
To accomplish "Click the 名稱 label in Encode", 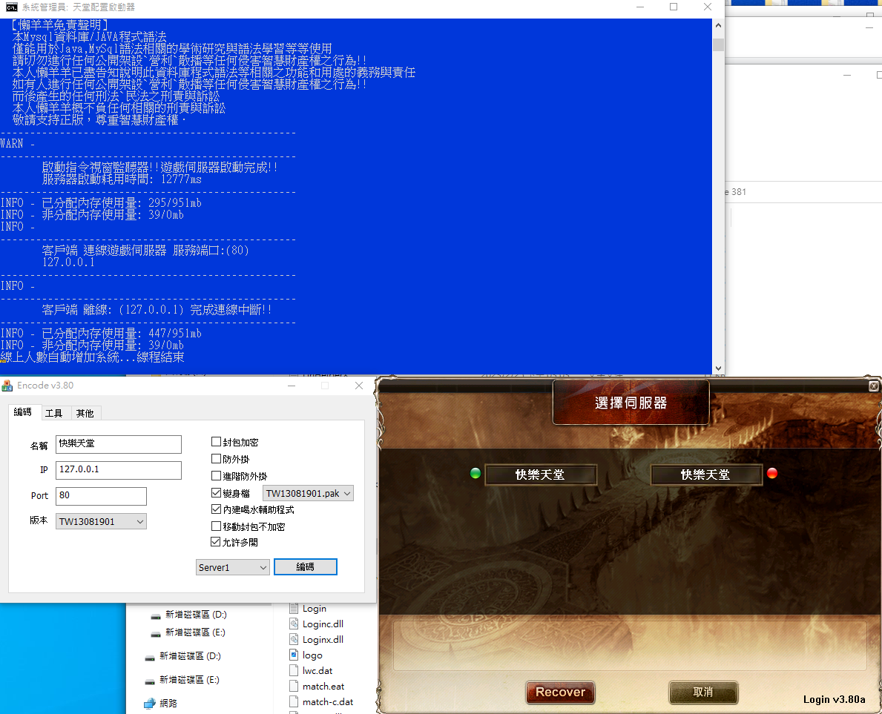I will (x=39, y=446).
